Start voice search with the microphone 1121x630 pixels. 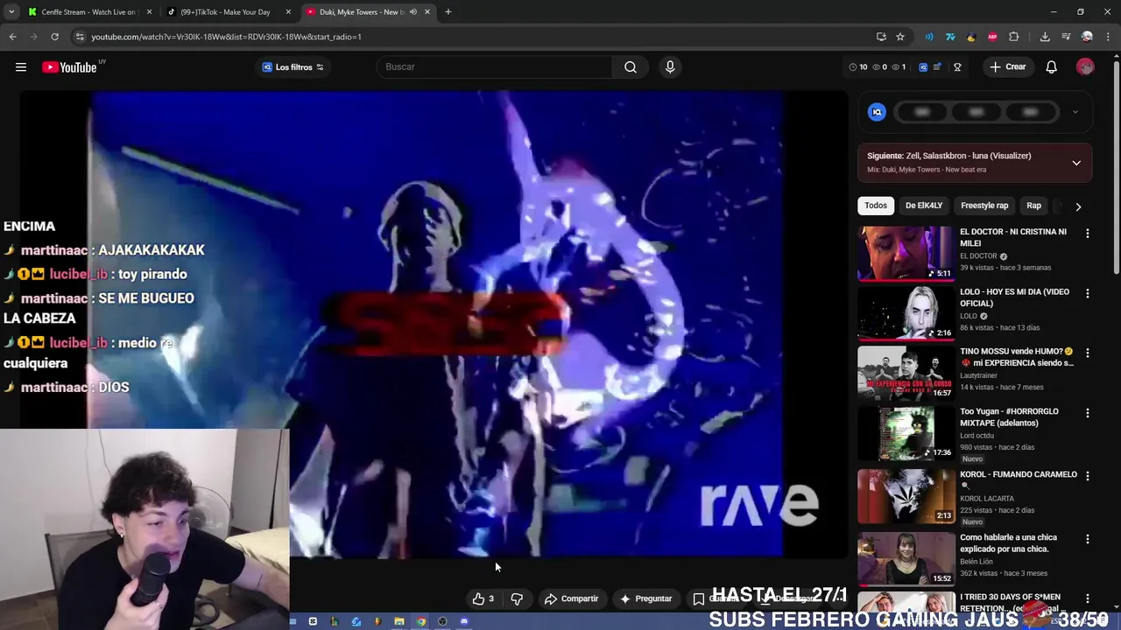(x=670, y=67)
